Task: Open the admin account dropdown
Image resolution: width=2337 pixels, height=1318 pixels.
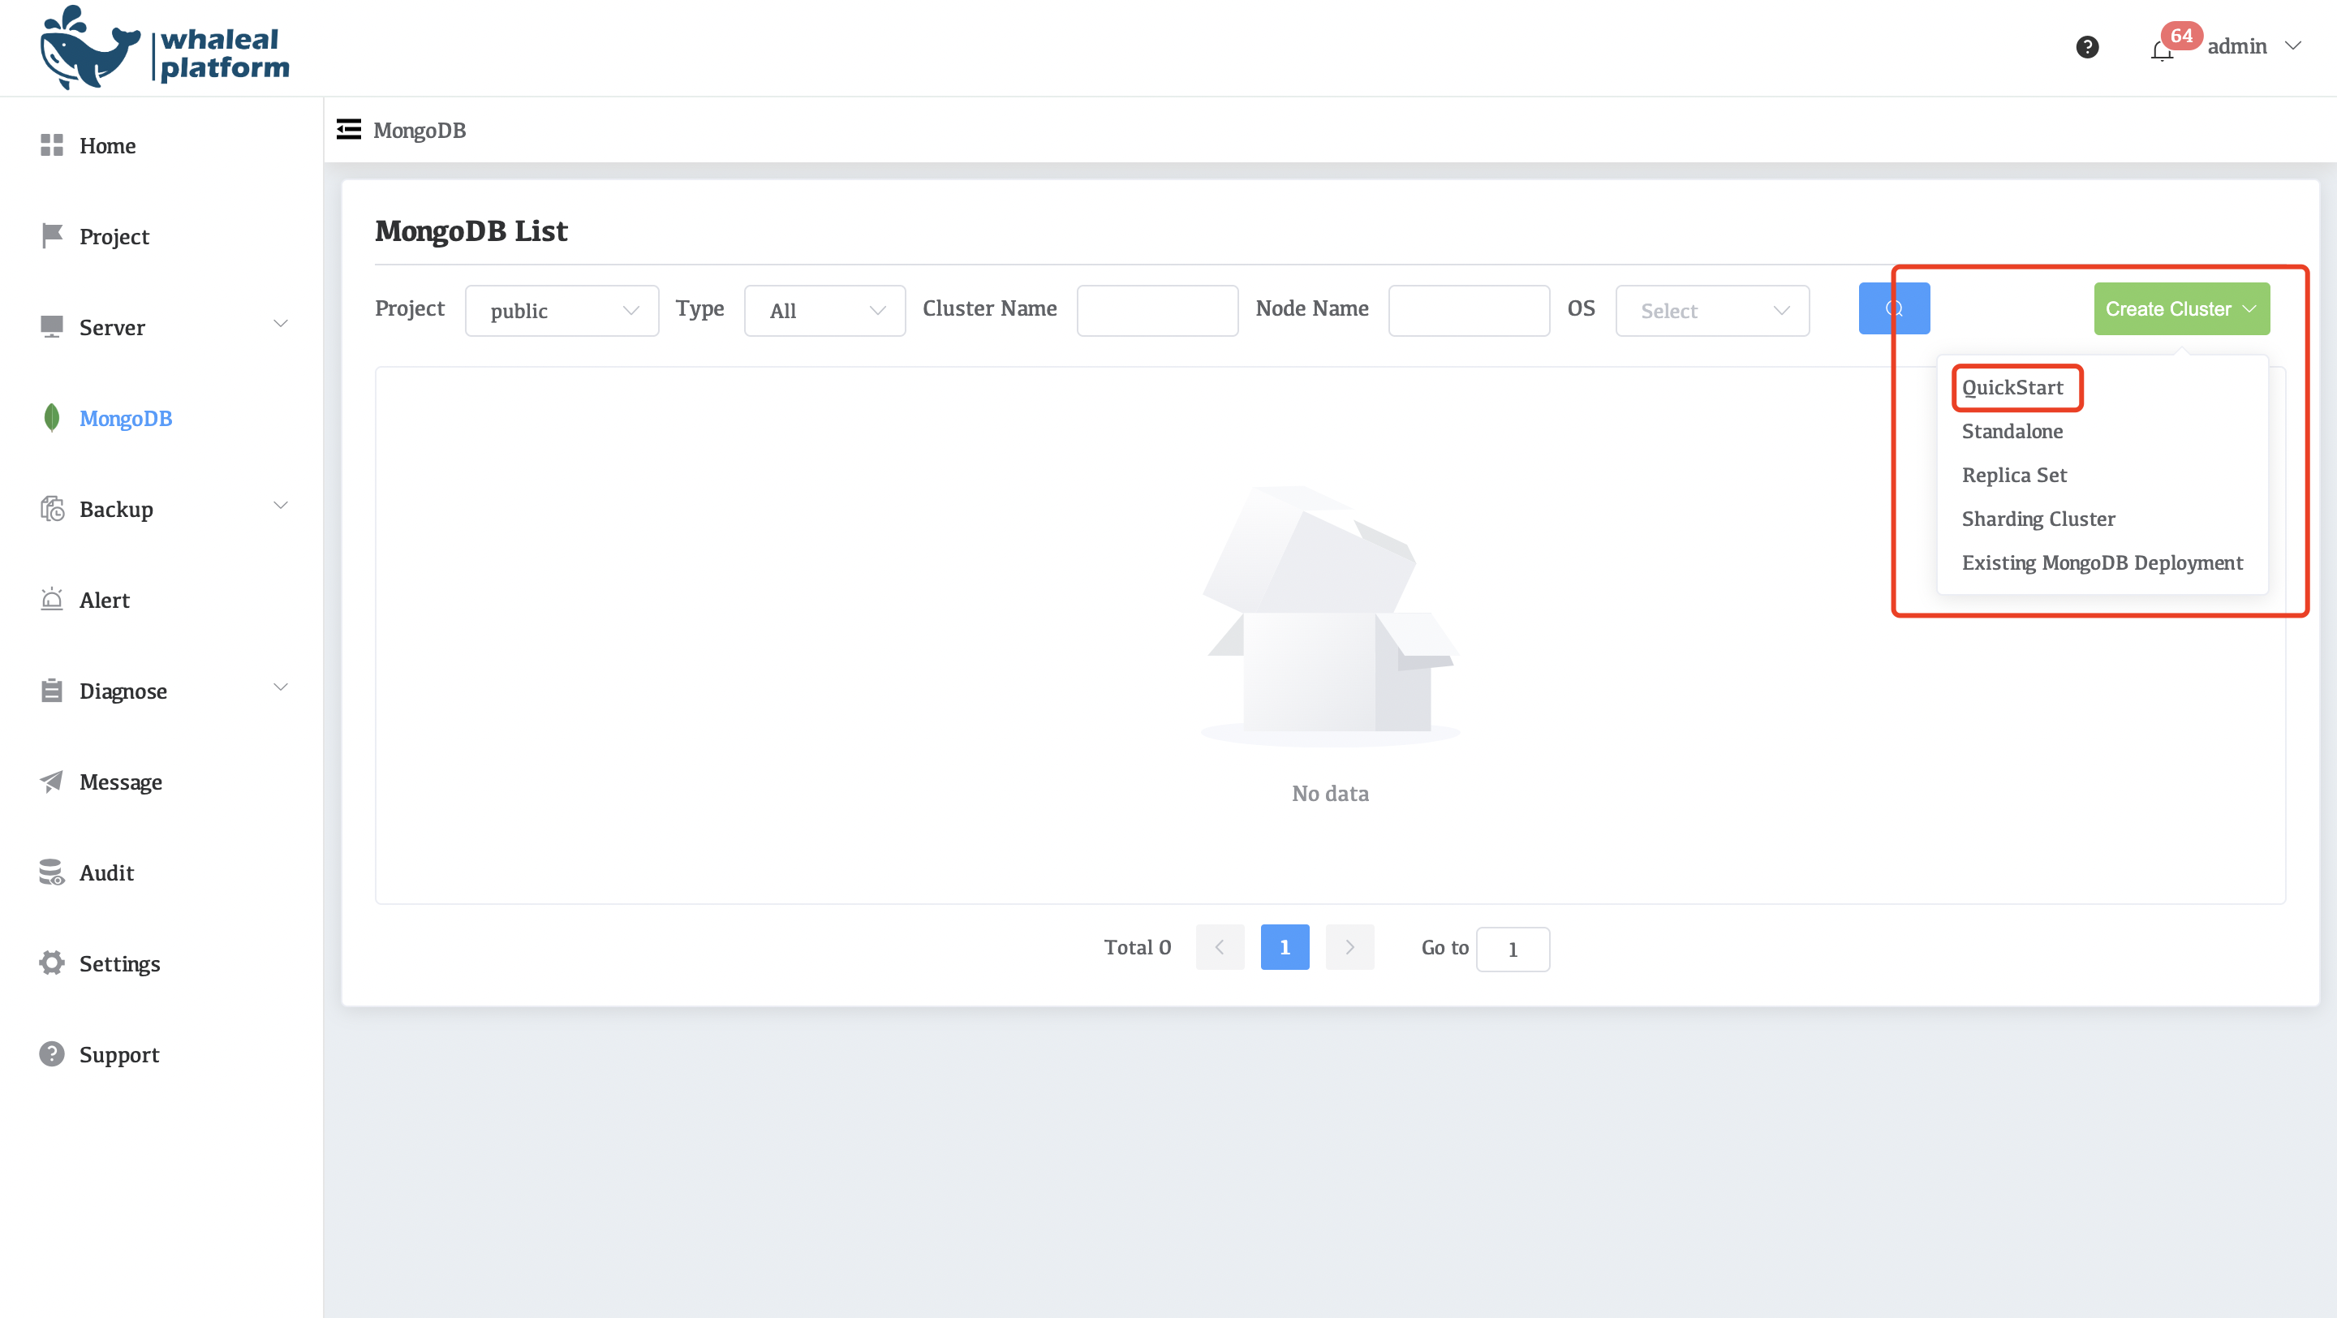Action: (2237, 45)
